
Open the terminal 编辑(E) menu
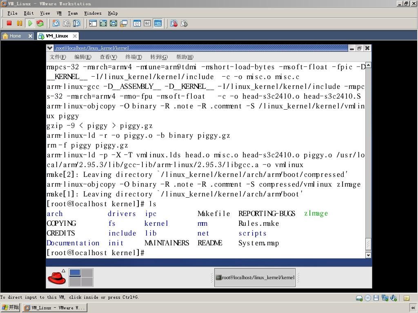(x=83, y=57)
